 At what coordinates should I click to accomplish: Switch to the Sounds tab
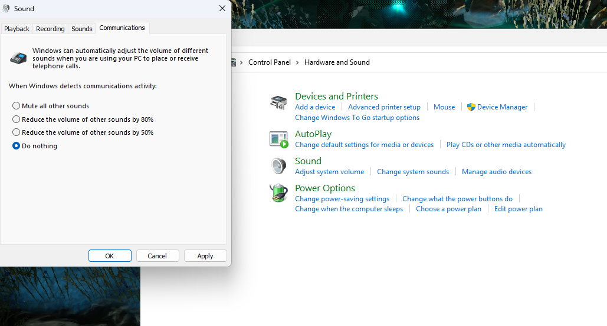pyautogui.click(x=81, y=29)
